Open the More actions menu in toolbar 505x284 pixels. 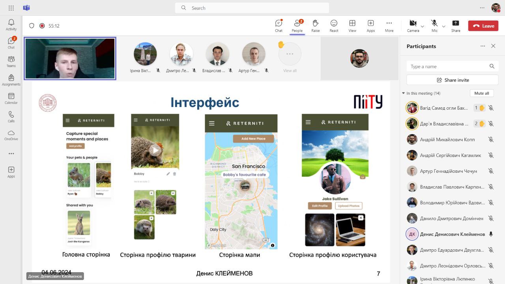pos(389,26)
